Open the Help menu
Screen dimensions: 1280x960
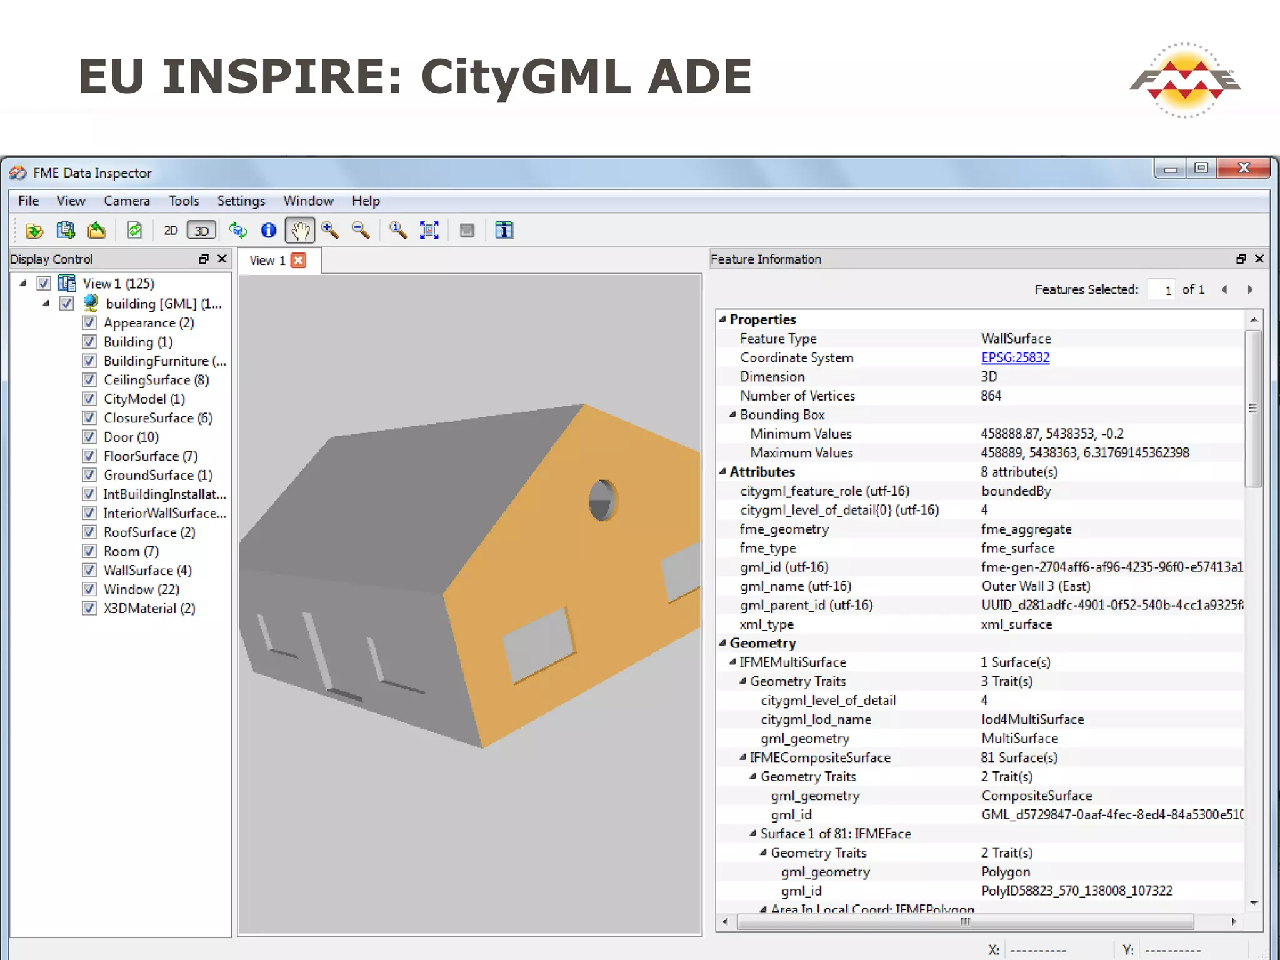[366, 201]
